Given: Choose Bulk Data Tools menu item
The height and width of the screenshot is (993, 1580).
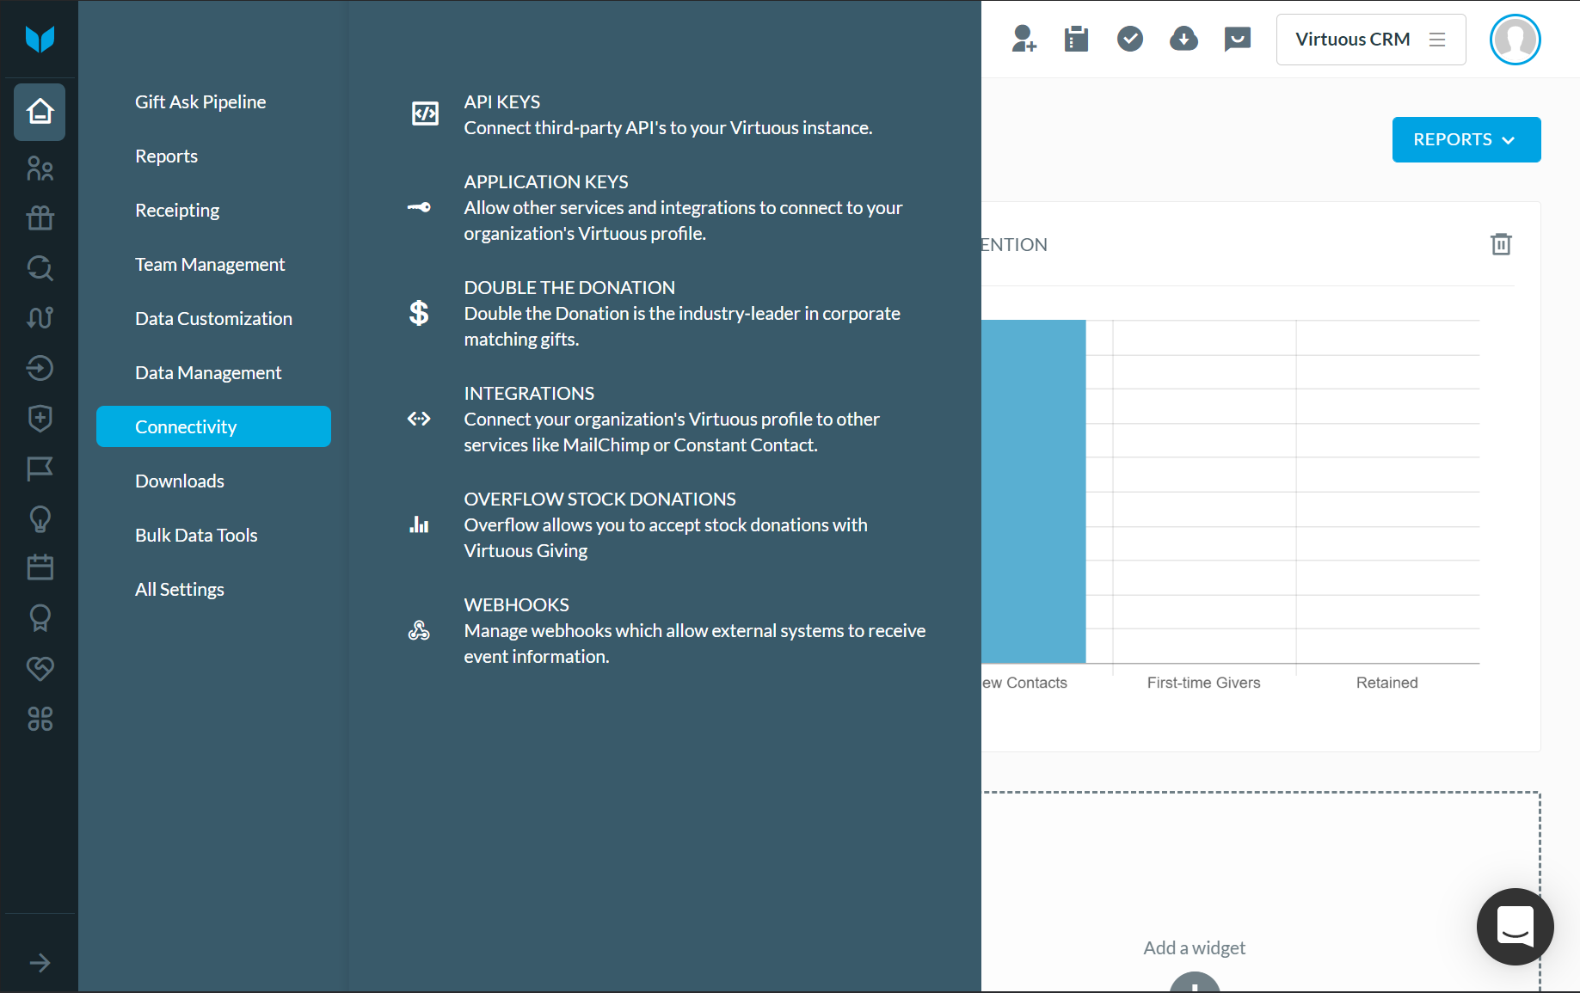Looking at the screenshot, I should coord(196,536).
